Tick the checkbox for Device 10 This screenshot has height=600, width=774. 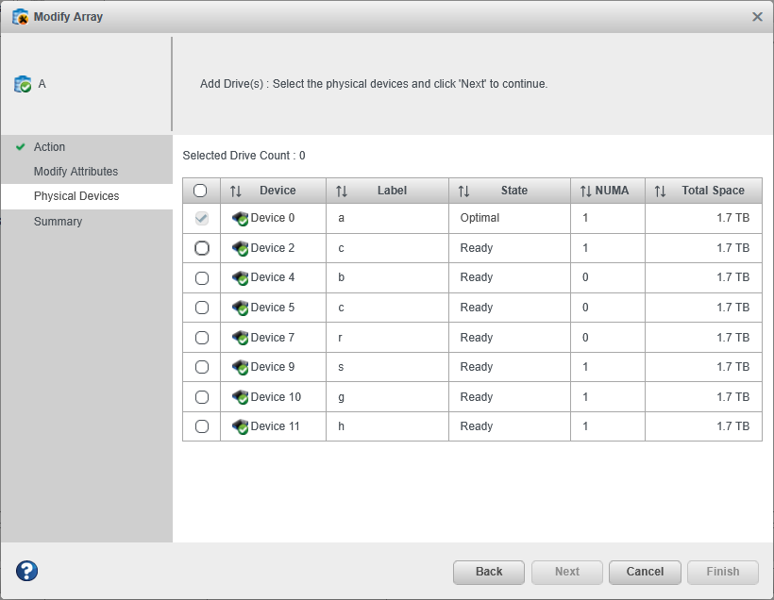[x=201, y=397]
